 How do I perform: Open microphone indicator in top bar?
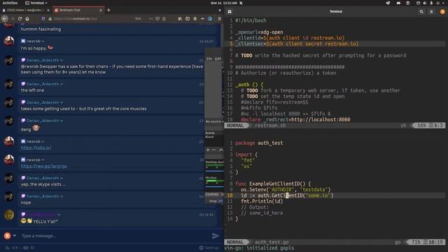(x=431, y=3)
